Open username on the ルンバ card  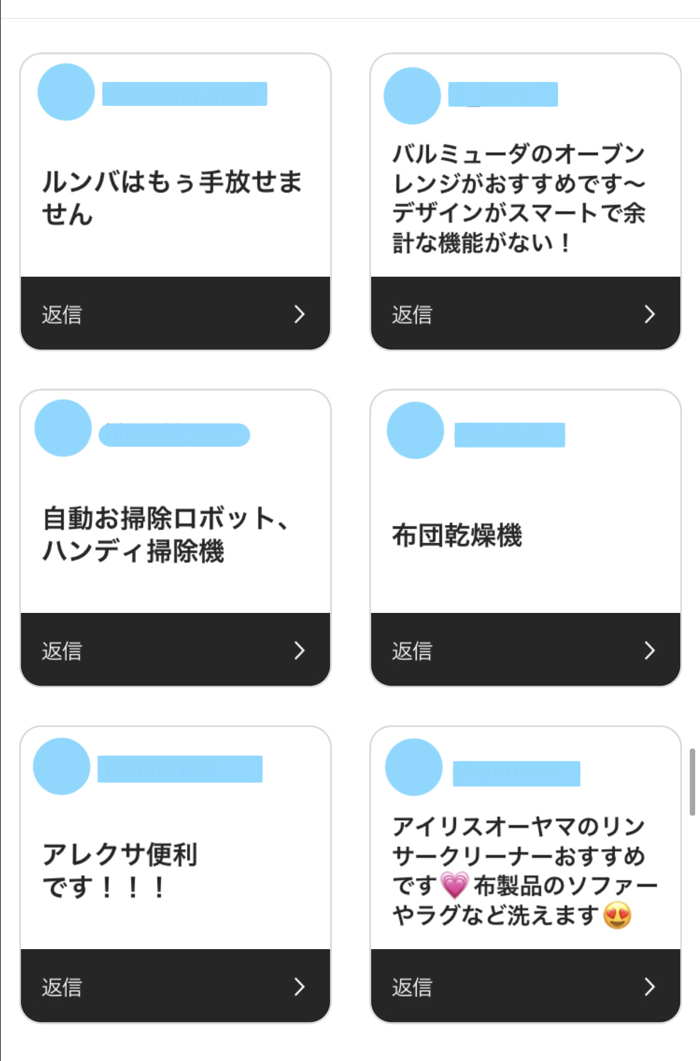[x=184, y=94]
